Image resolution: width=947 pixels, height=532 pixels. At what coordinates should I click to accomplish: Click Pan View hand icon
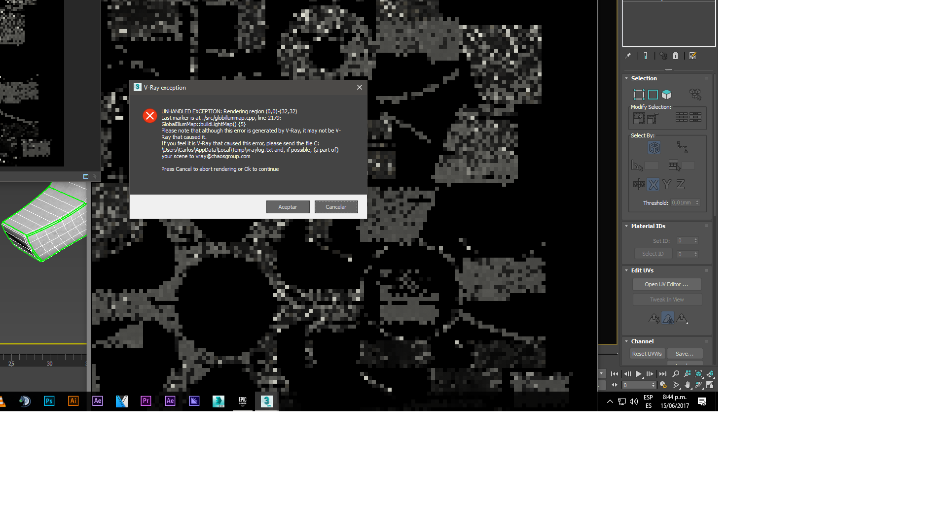(687, 385)
